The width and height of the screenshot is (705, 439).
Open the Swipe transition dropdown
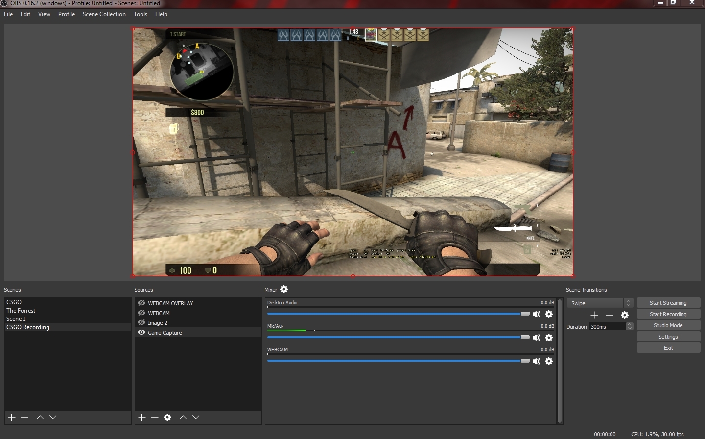coord(600,303)
